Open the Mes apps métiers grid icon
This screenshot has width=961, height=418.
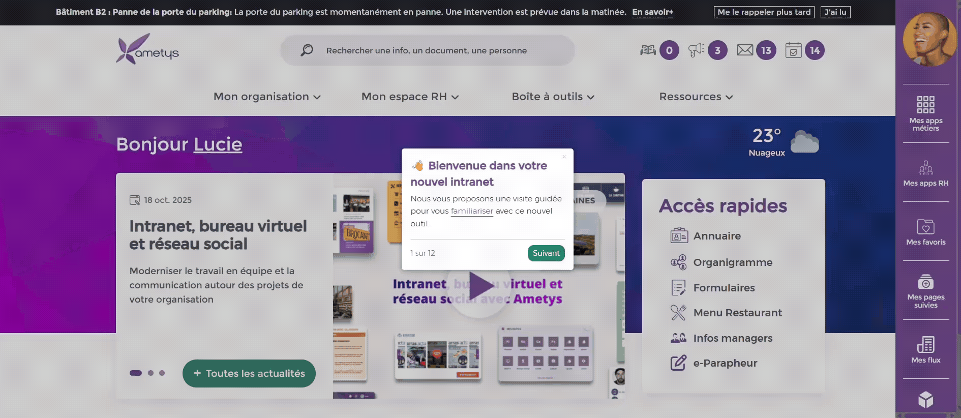(x=925, y=105)
